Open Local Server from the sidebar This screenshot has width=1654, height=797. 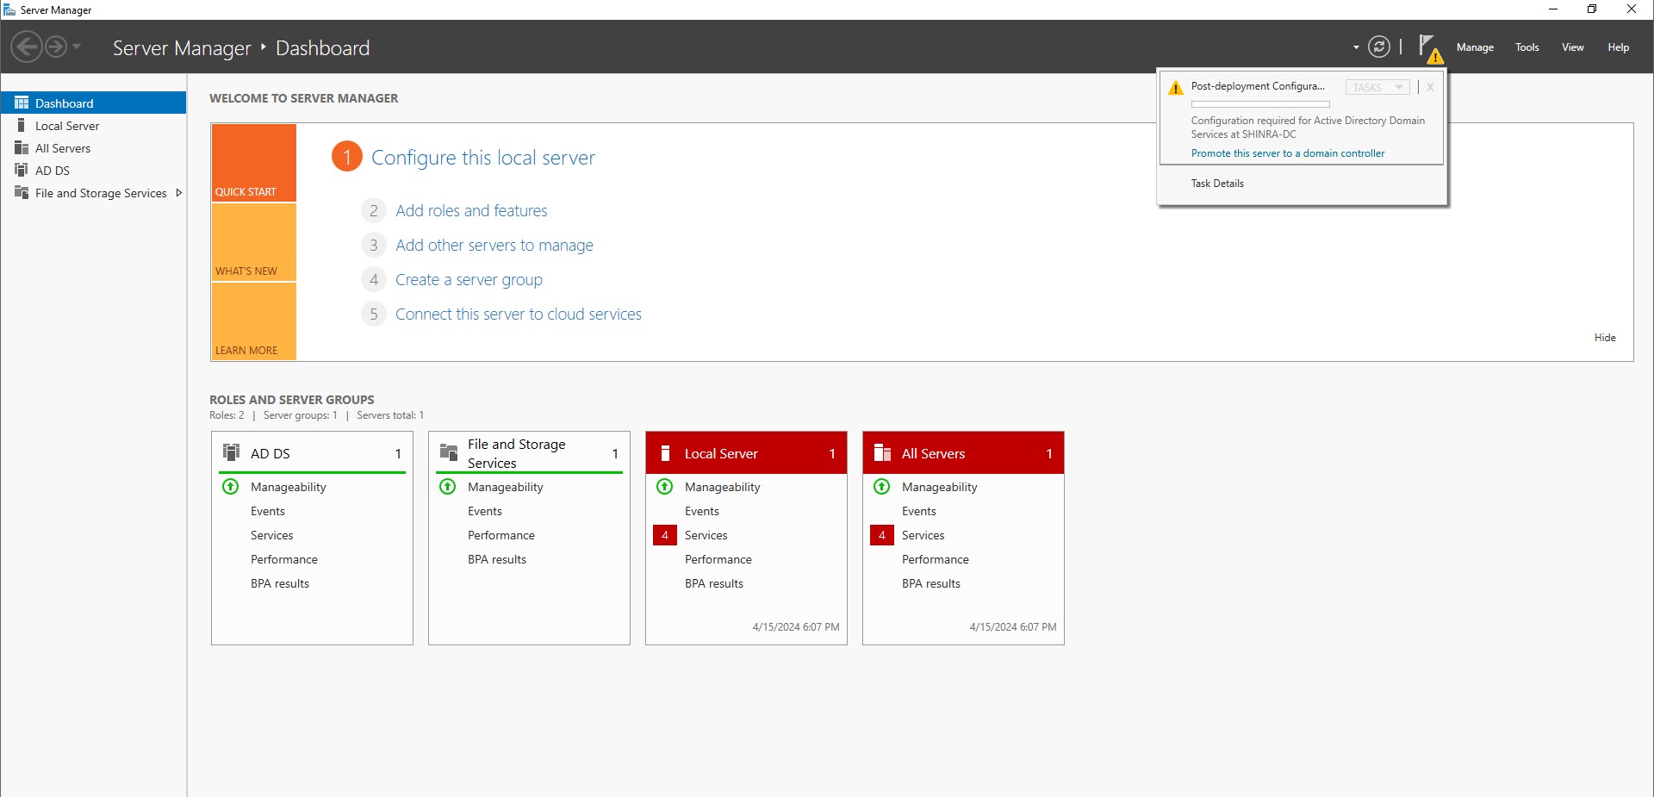(x=68, y=125)
